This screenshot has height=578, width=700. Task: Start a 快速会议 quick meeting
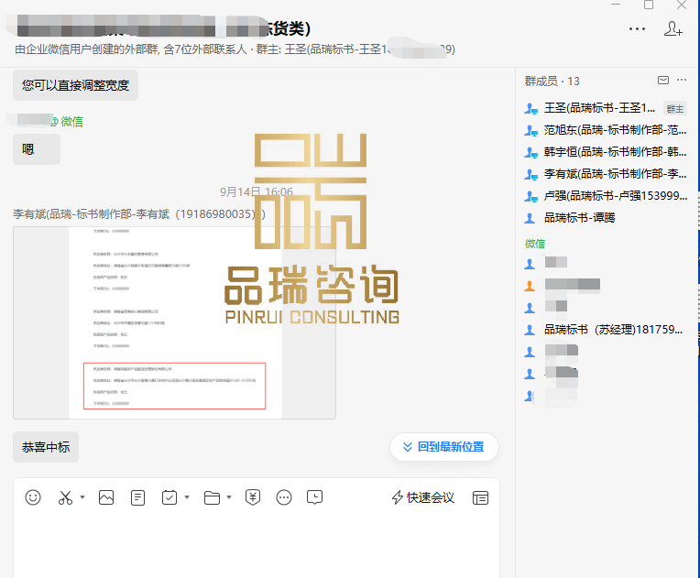click(x=422, y=497)
